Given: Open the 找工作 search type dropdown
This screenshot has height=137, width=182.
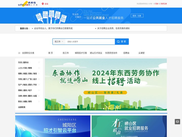Looking at the screenshot, I should (59, 42).
